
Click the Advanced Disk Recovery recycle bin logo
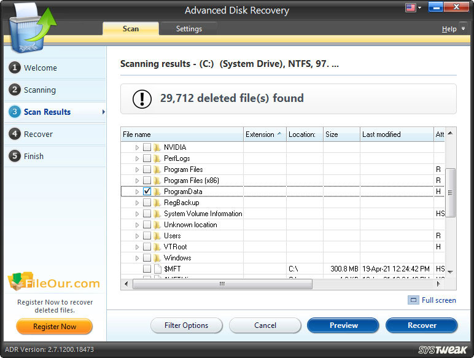point(32,29)
